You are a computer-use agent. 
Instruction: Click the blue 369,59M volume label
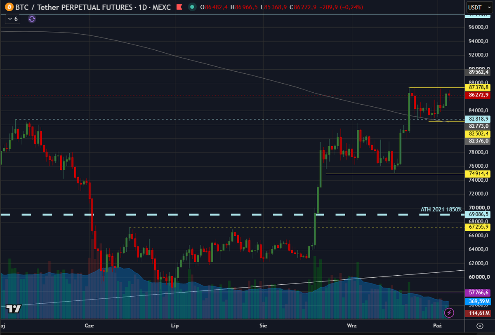click(478, 302)
